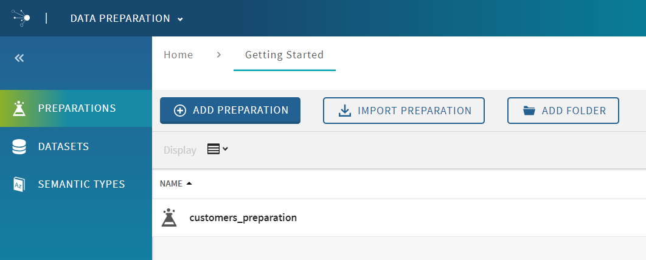Click the Semantic Types book icon

pyautogui.click(x=19, y=185)
